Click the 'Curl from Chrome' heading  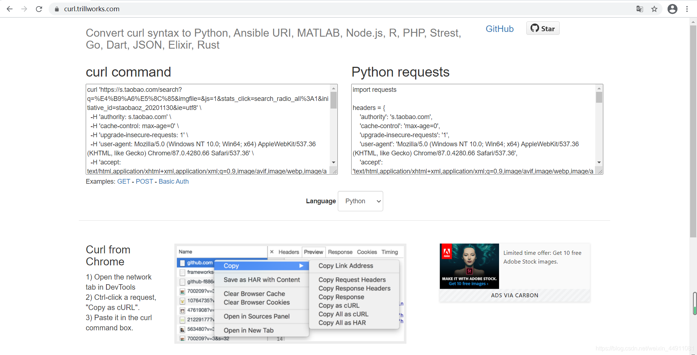pyautogui.click(x=108, y=256)
